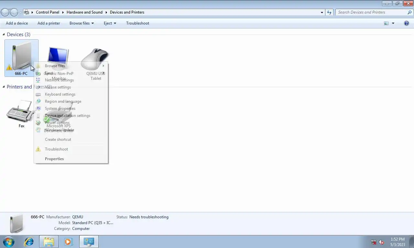Click the Computer category value
The height and width of the screenshot is (248, 414).
[x=81, y=229]
